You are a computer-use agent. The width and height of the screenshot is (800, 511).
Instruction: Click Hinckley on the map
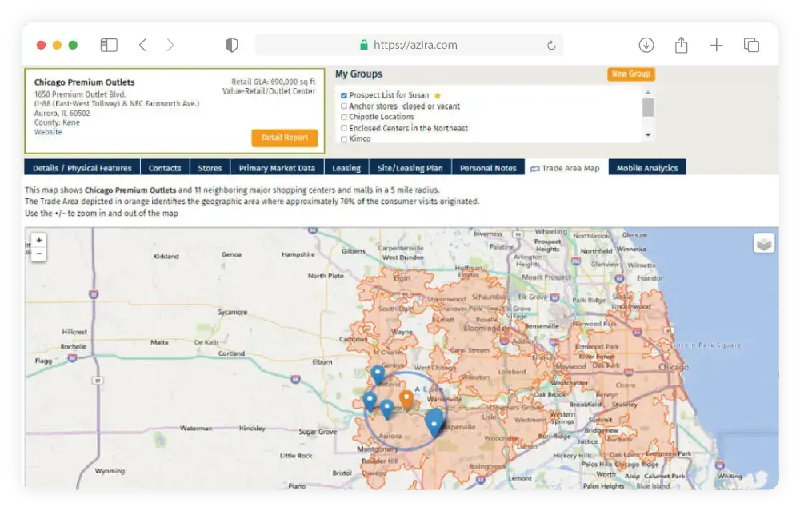(252, 428)
